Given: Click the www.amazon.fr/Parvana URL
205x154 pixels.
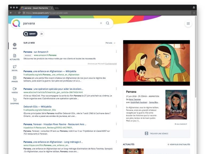Looking at the screenshot, I should pyautogui.click(x=45, y=55).
